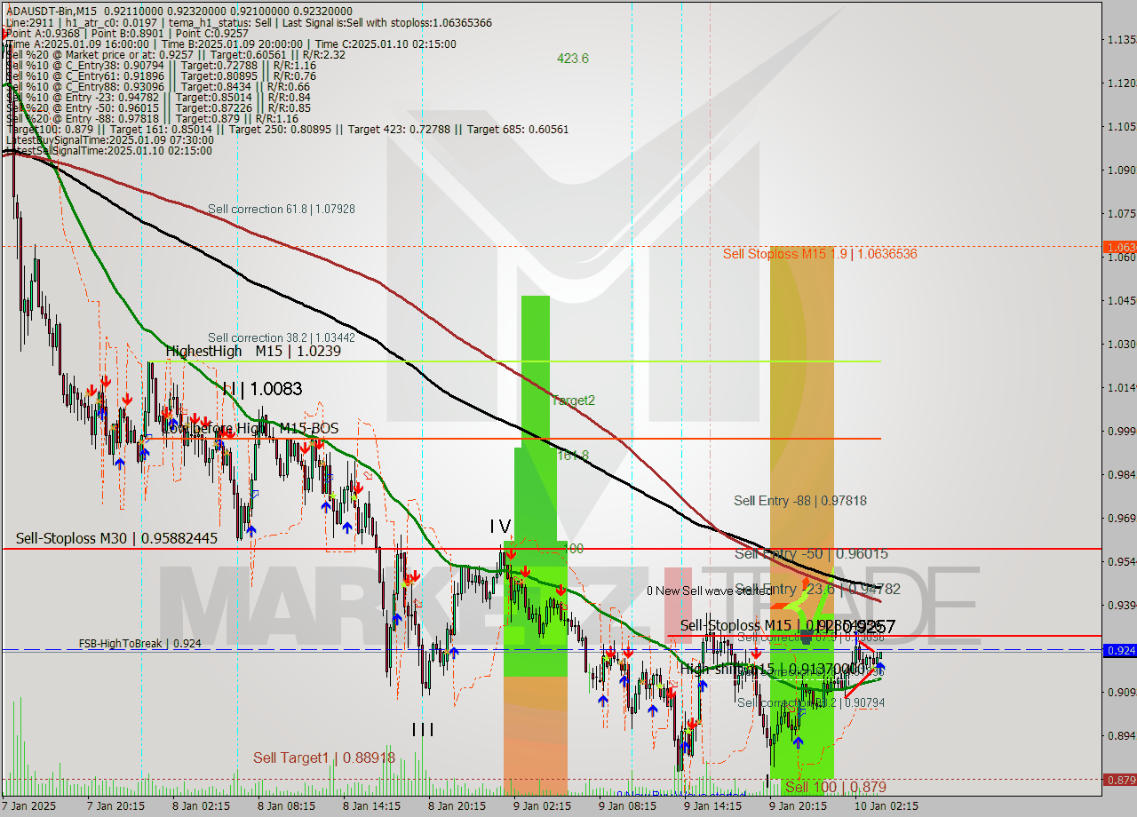Click the 0.879 price tag on the price axis
Image resolution: width=1137 pixels, height=817 pixels.
click(1118, 779)
